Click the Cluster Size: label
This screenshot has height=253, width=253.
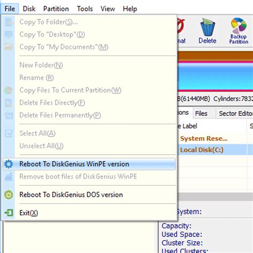182,243
